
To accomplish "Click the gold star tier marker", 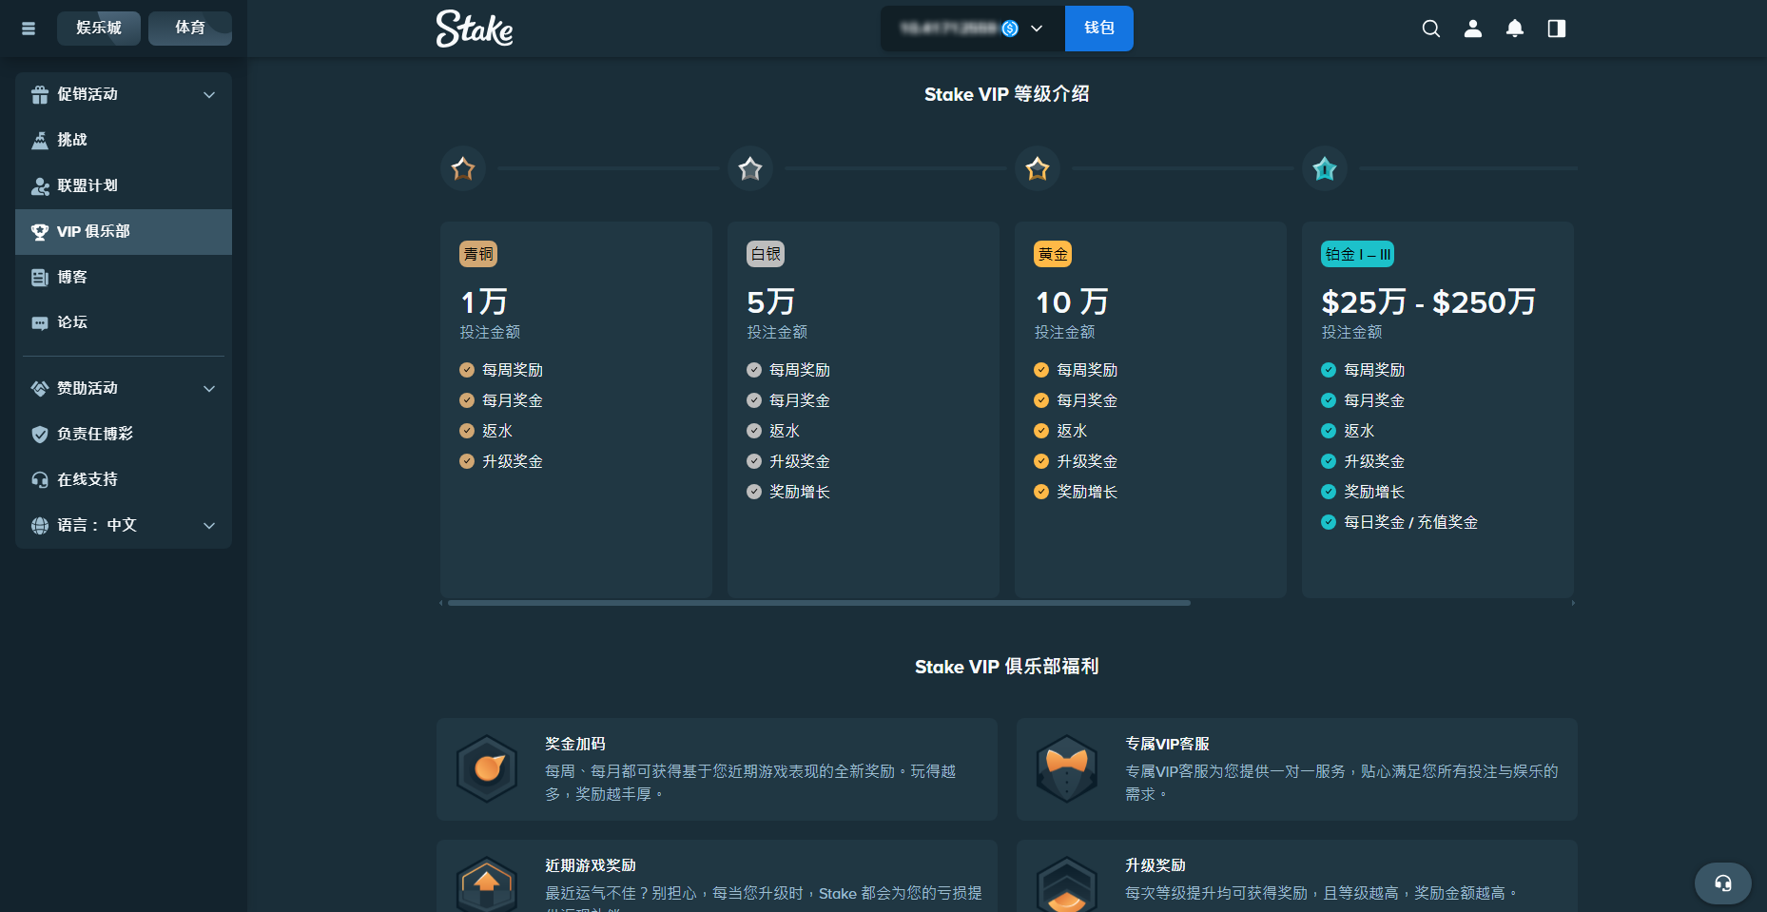I will (x=1038, y=169).
